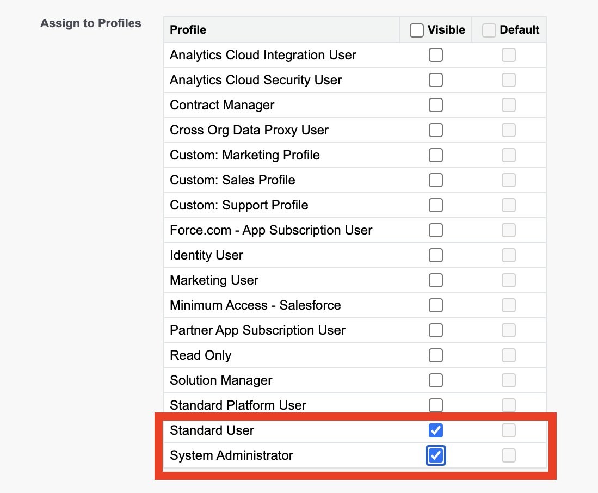Toggle Visible for Minimum Access - Salesforce
The image size is (598, 493).
[436, 305]
